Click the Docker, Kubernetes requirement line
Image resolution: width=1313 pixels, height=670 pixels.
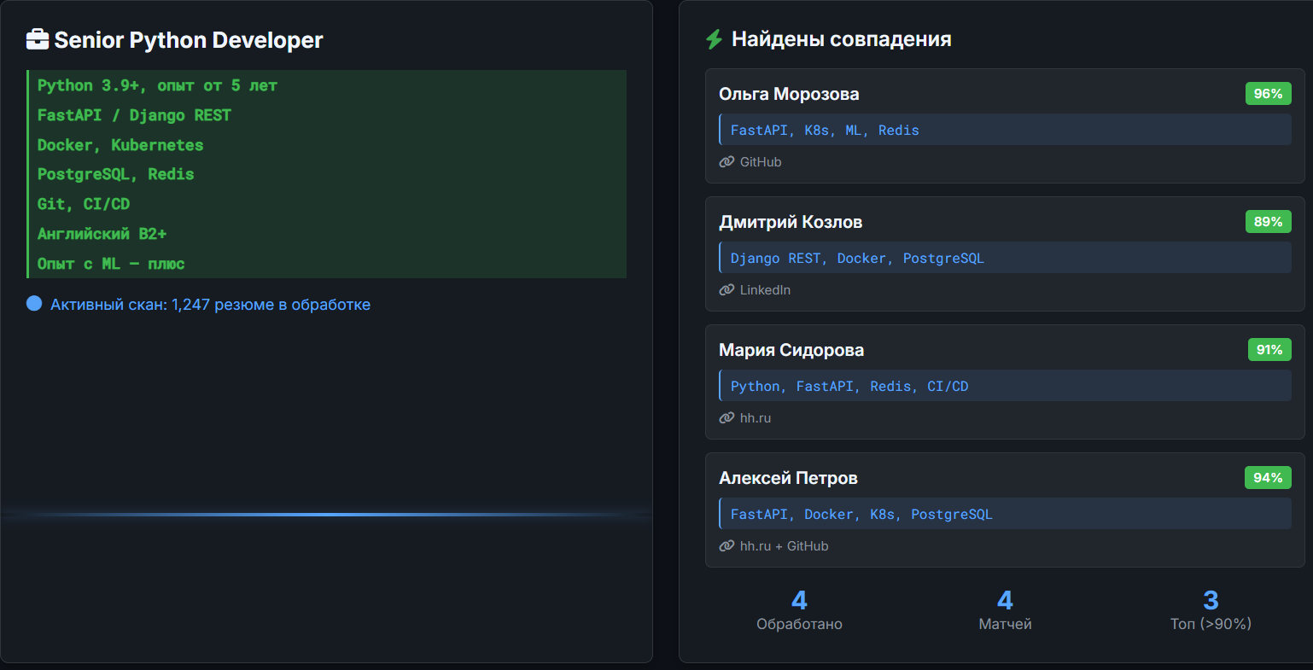[x=120, y=145]
